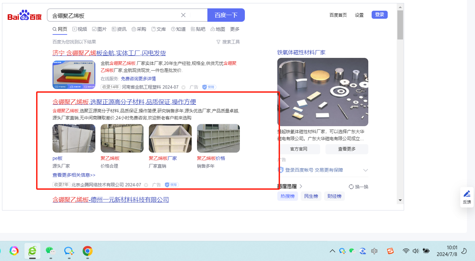Image resolution: width=475 pixels, height=261 pixels.
Task: Click 免费咨询更多详情 link
Action: [138, 79]
